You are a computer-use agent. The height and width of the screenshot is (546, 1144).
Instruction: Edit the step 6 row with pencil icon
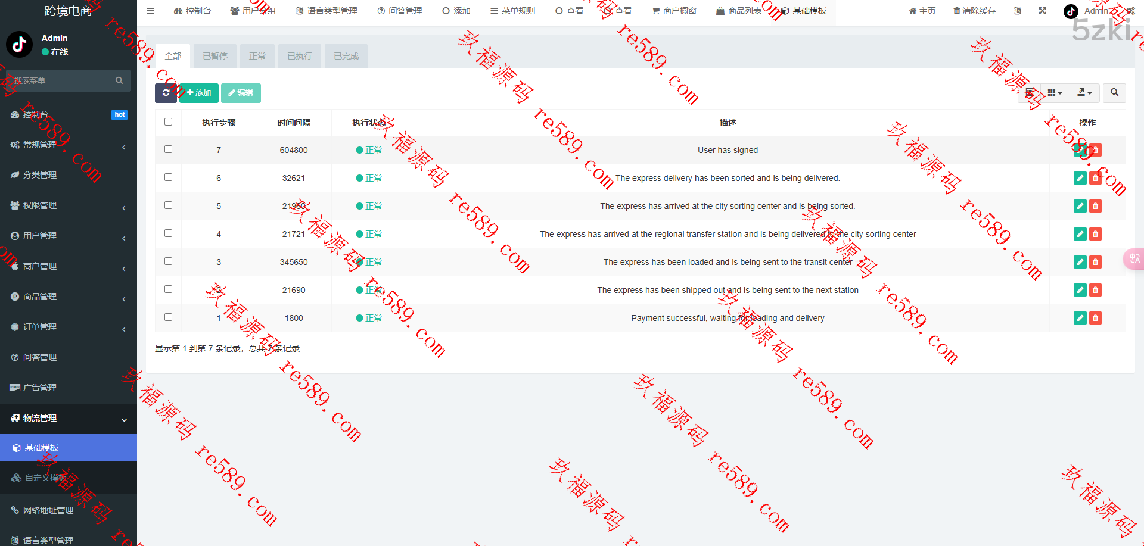(1080, 178)
